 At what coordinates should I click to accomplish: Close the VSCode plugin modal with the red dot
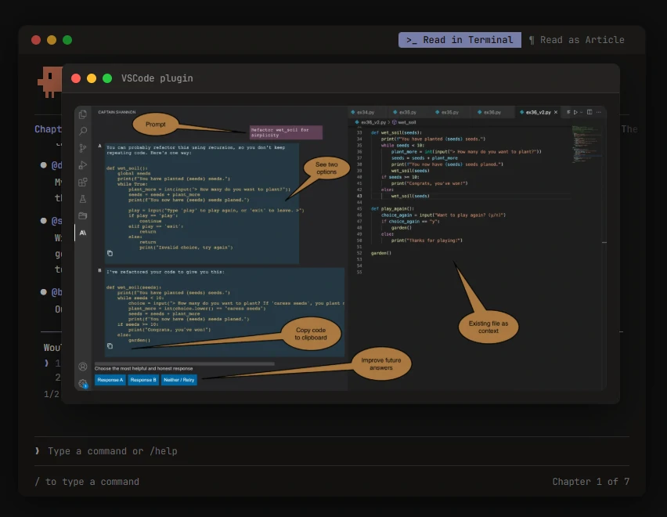[x=76, y=78]
